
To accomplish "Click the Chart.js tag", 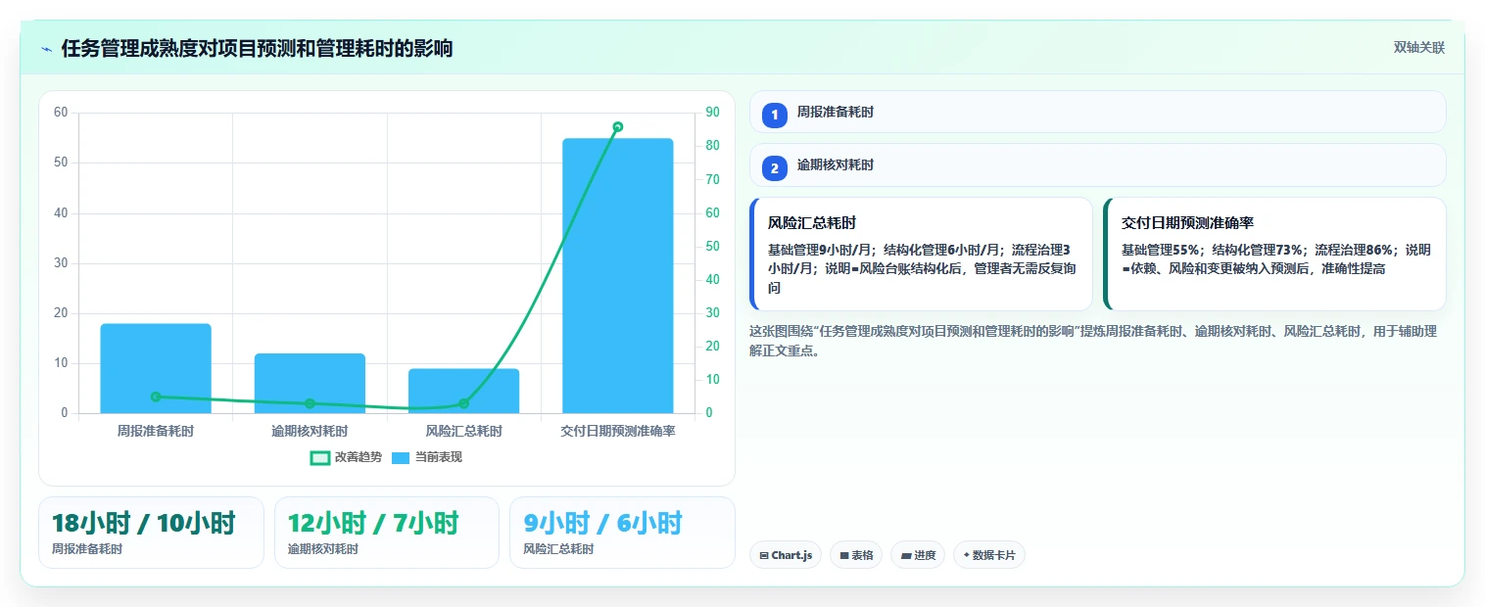I will click(x=786, y=555).
